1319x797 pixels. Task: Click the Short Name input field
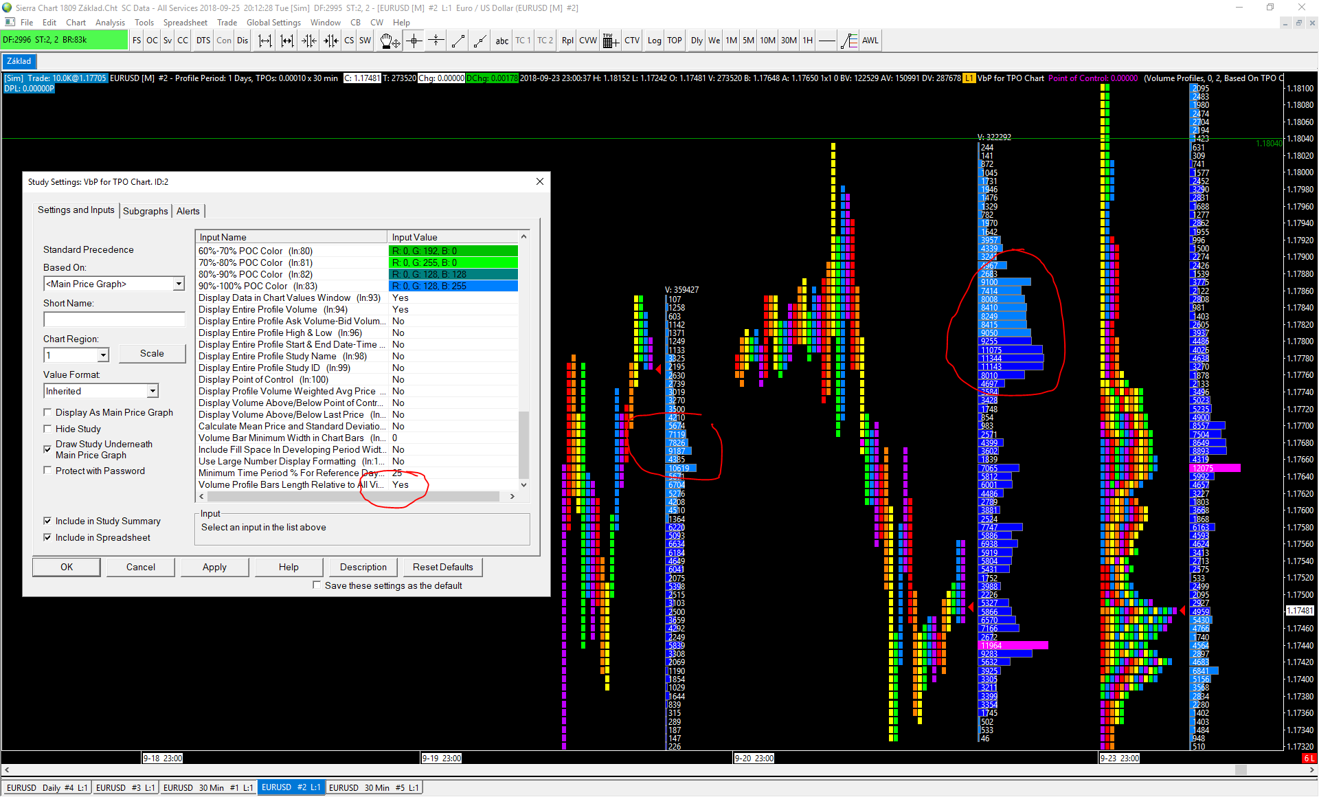(x=114, y=319)
